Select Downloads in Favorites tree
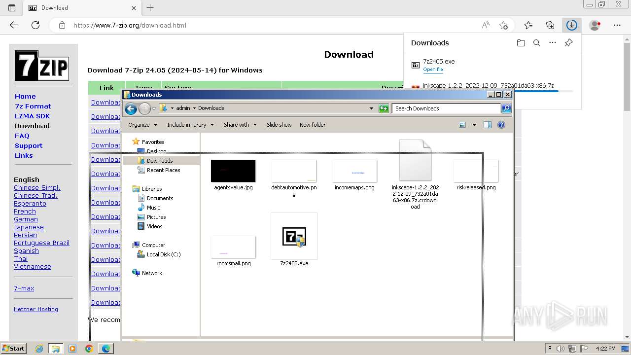631x355 pixels. point(160,161)
